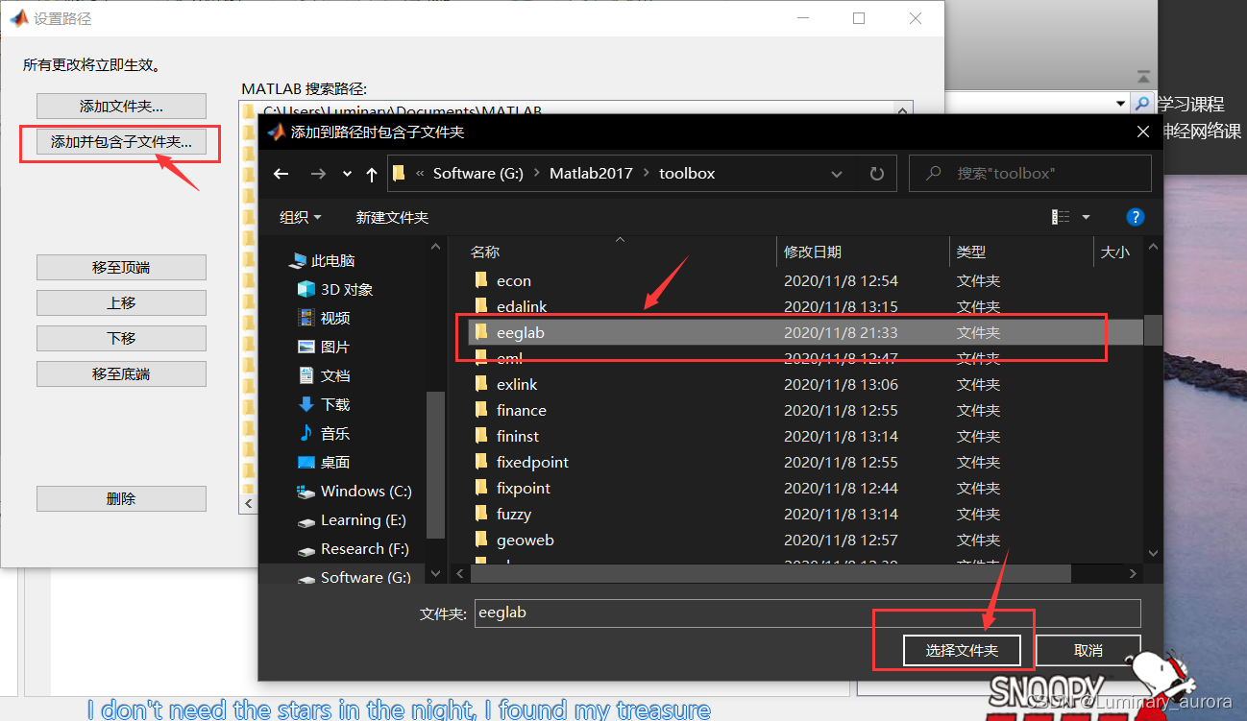Confirm with 选择文件夹 button

tap(962, 650)
